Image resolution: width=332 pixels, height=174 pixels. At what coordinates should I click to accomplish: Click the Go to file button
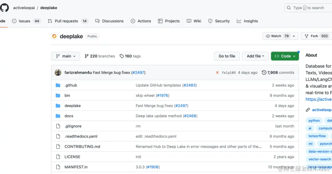227,56
